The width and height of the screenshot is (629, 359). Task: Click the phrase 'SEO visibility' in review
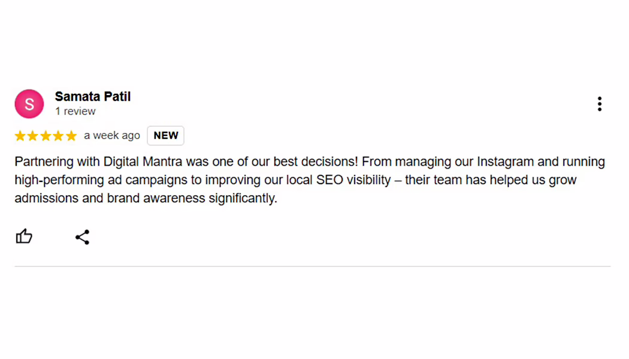pyautogui.click(x=353, y=180)
